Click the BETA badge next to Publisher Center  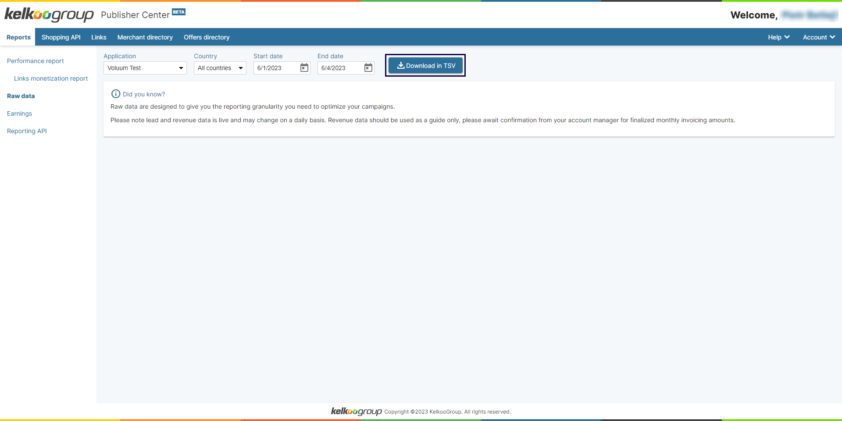[178, 12]
